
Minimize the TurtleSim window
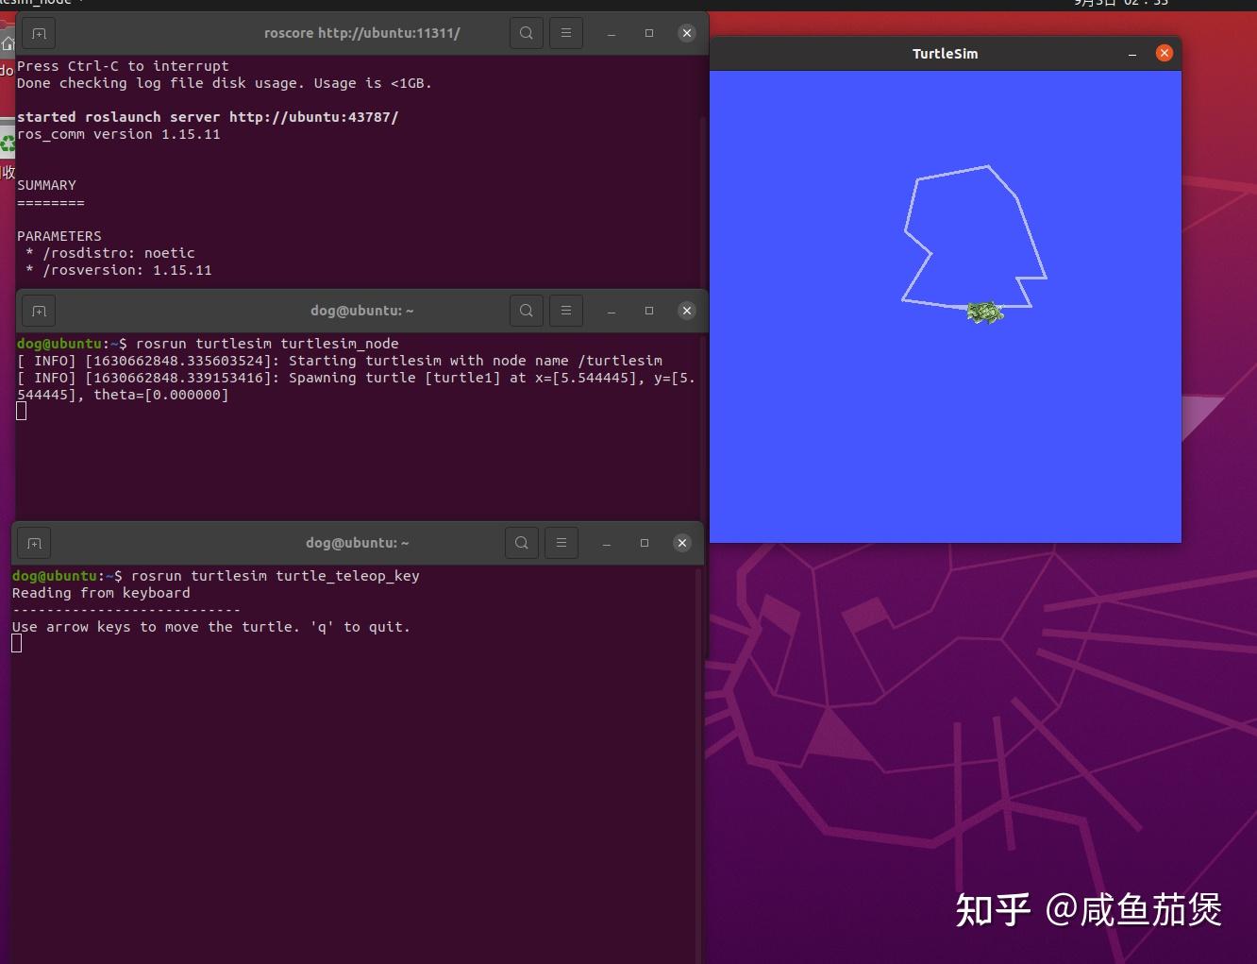(x=1131, y=54)
